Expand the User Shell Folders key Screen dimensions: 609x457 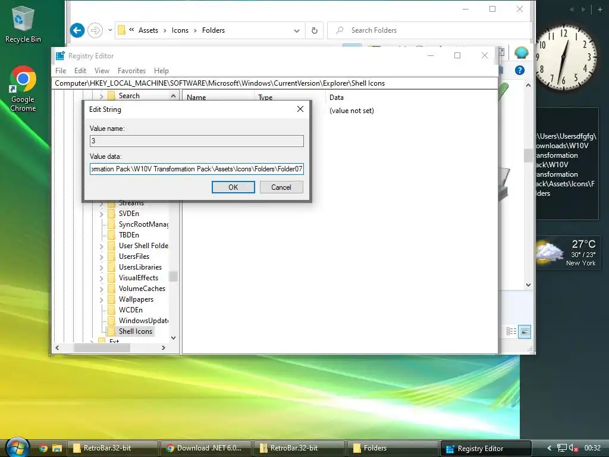(x=101, y=246)
